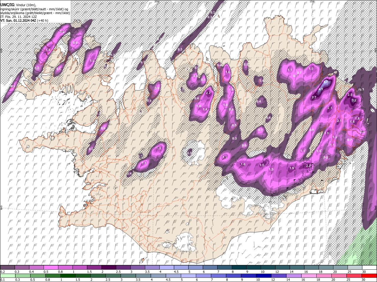Pick the 0.5–0.8 medium green swatch, lower legend
377x282 pixels.
coord(38,276)
